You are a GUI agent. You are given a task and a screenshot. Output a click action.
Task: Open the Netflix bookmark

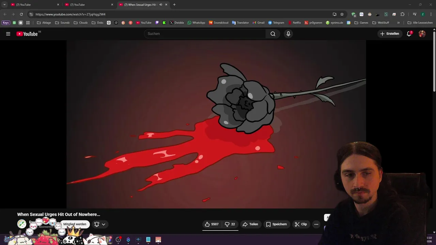pyautogui.click(x=295, y=23)
